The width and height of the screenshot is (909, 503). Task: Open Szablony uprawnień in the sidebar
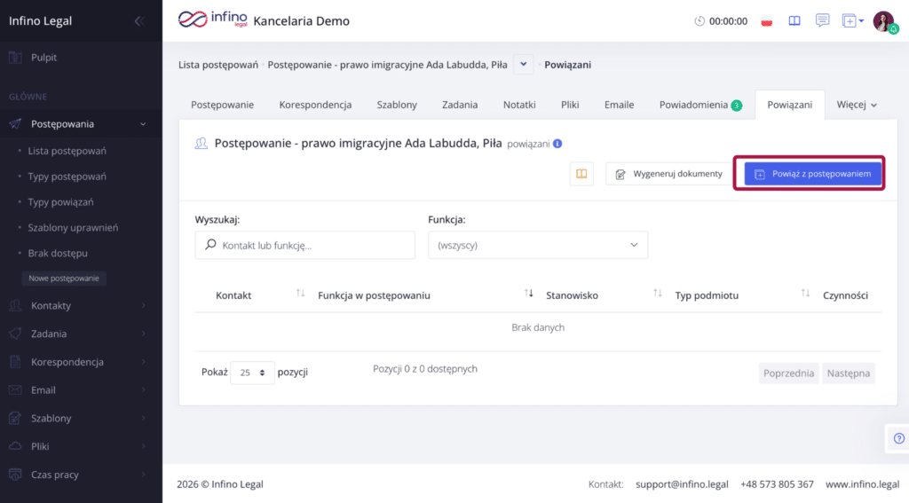tap(73, 228)
